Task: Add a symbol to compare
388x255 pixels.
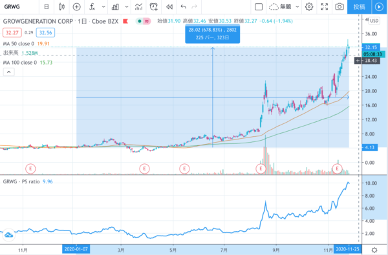Action: pyautogui.click(x=77, y=6)
